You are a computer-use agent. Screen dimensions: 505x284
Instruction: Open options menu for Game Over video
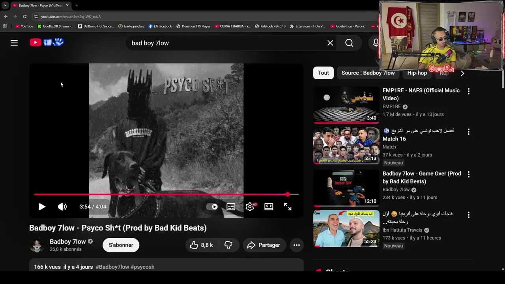[469, 174]
